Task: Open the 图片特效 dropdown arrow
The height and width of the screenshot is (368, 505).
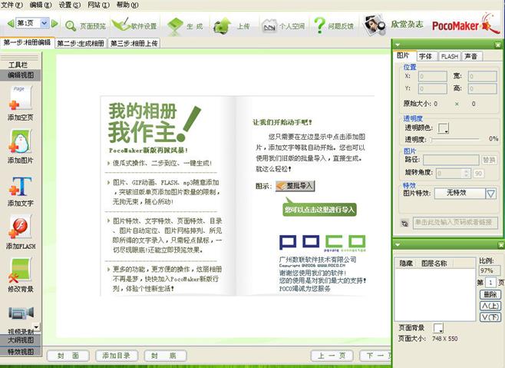Action: click(x=491, y=194)
